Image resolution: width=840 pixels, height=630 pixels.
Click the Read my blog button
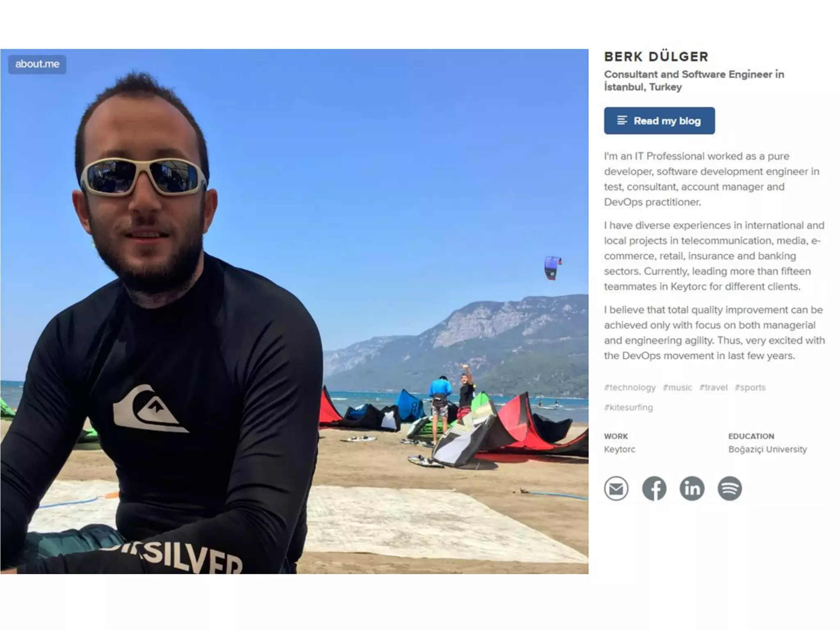(659, 121)
